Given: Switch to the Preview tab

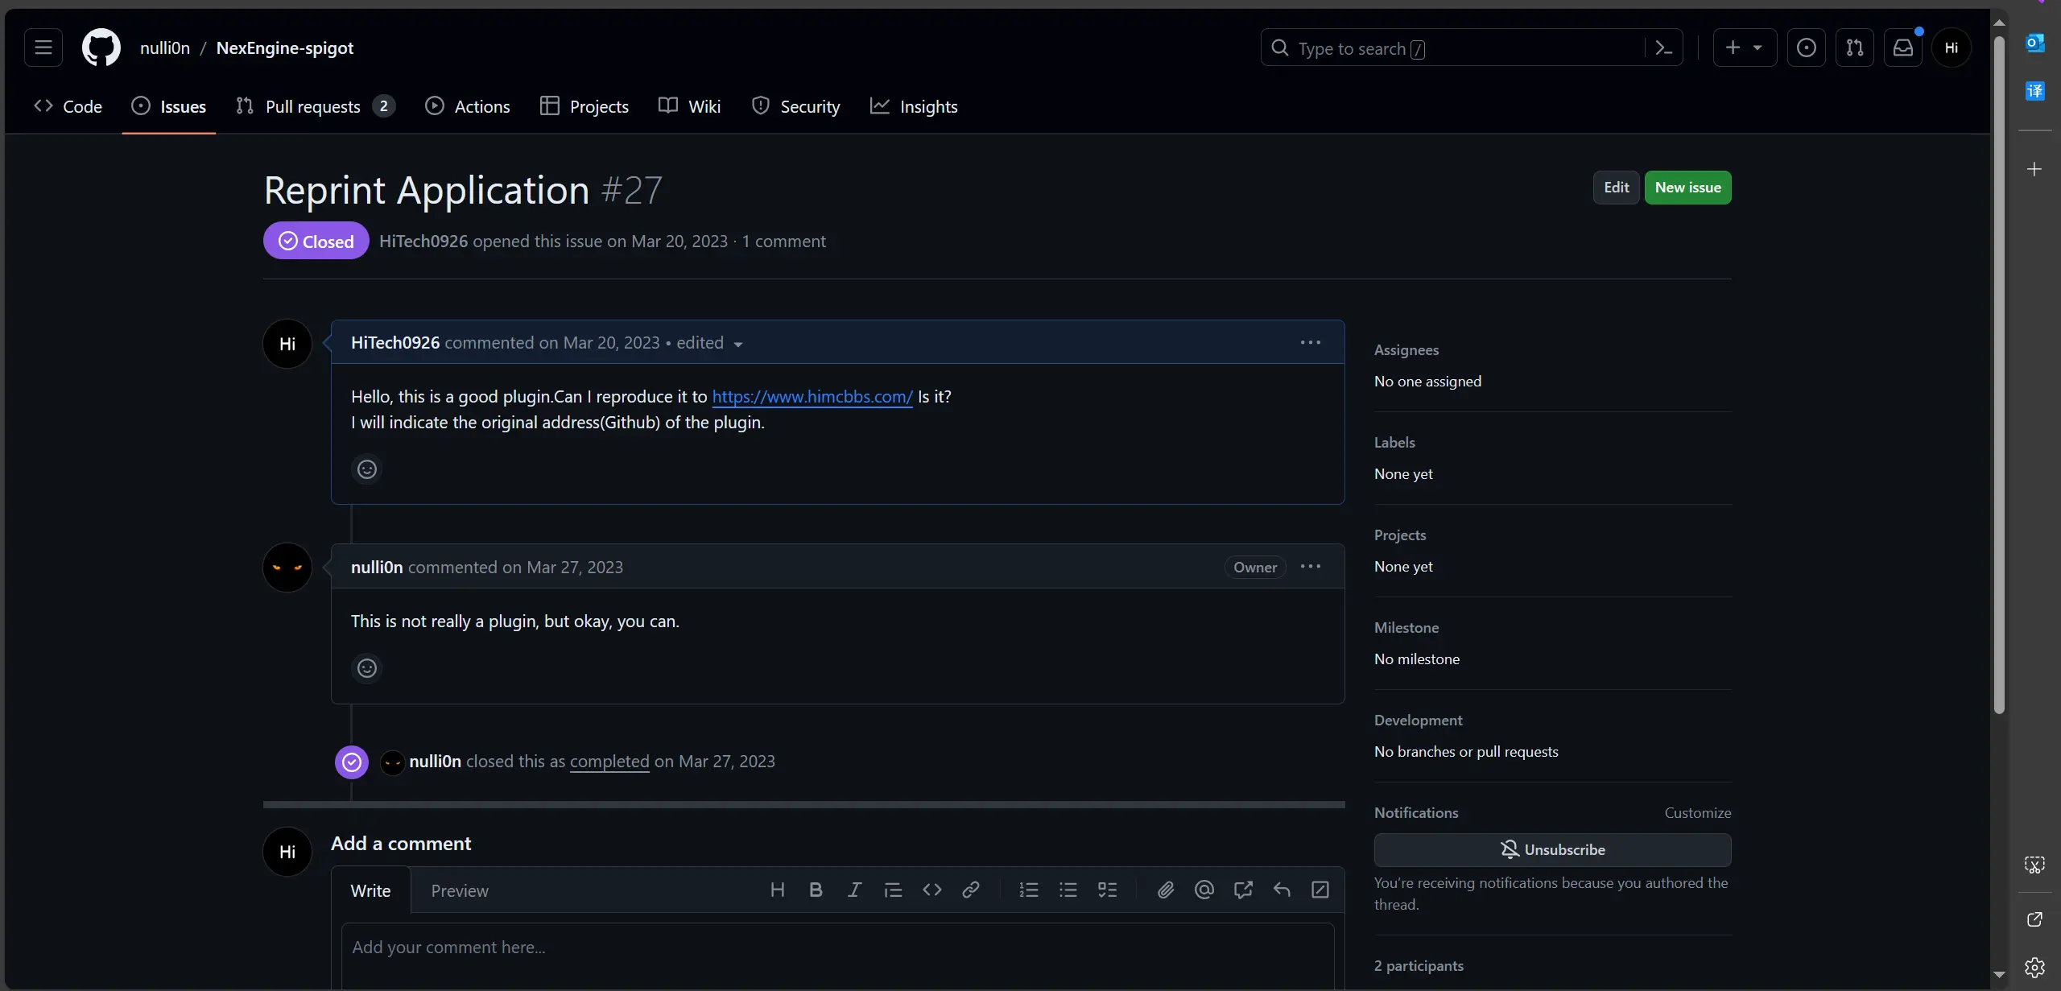Looking at the screenshot, I should 459,891.
